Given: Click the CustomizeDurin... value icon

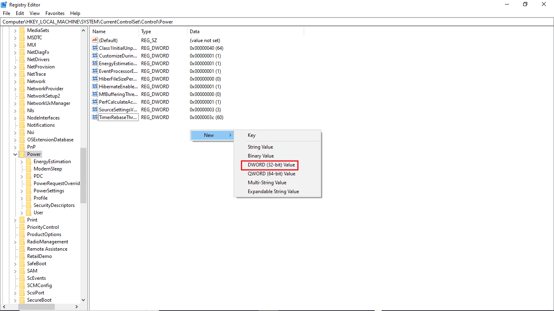Looking at the screenshot, I should (95, 55).
